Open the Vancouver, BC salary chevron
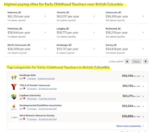Screen dimensions: 151x132 tap(143, 16)
